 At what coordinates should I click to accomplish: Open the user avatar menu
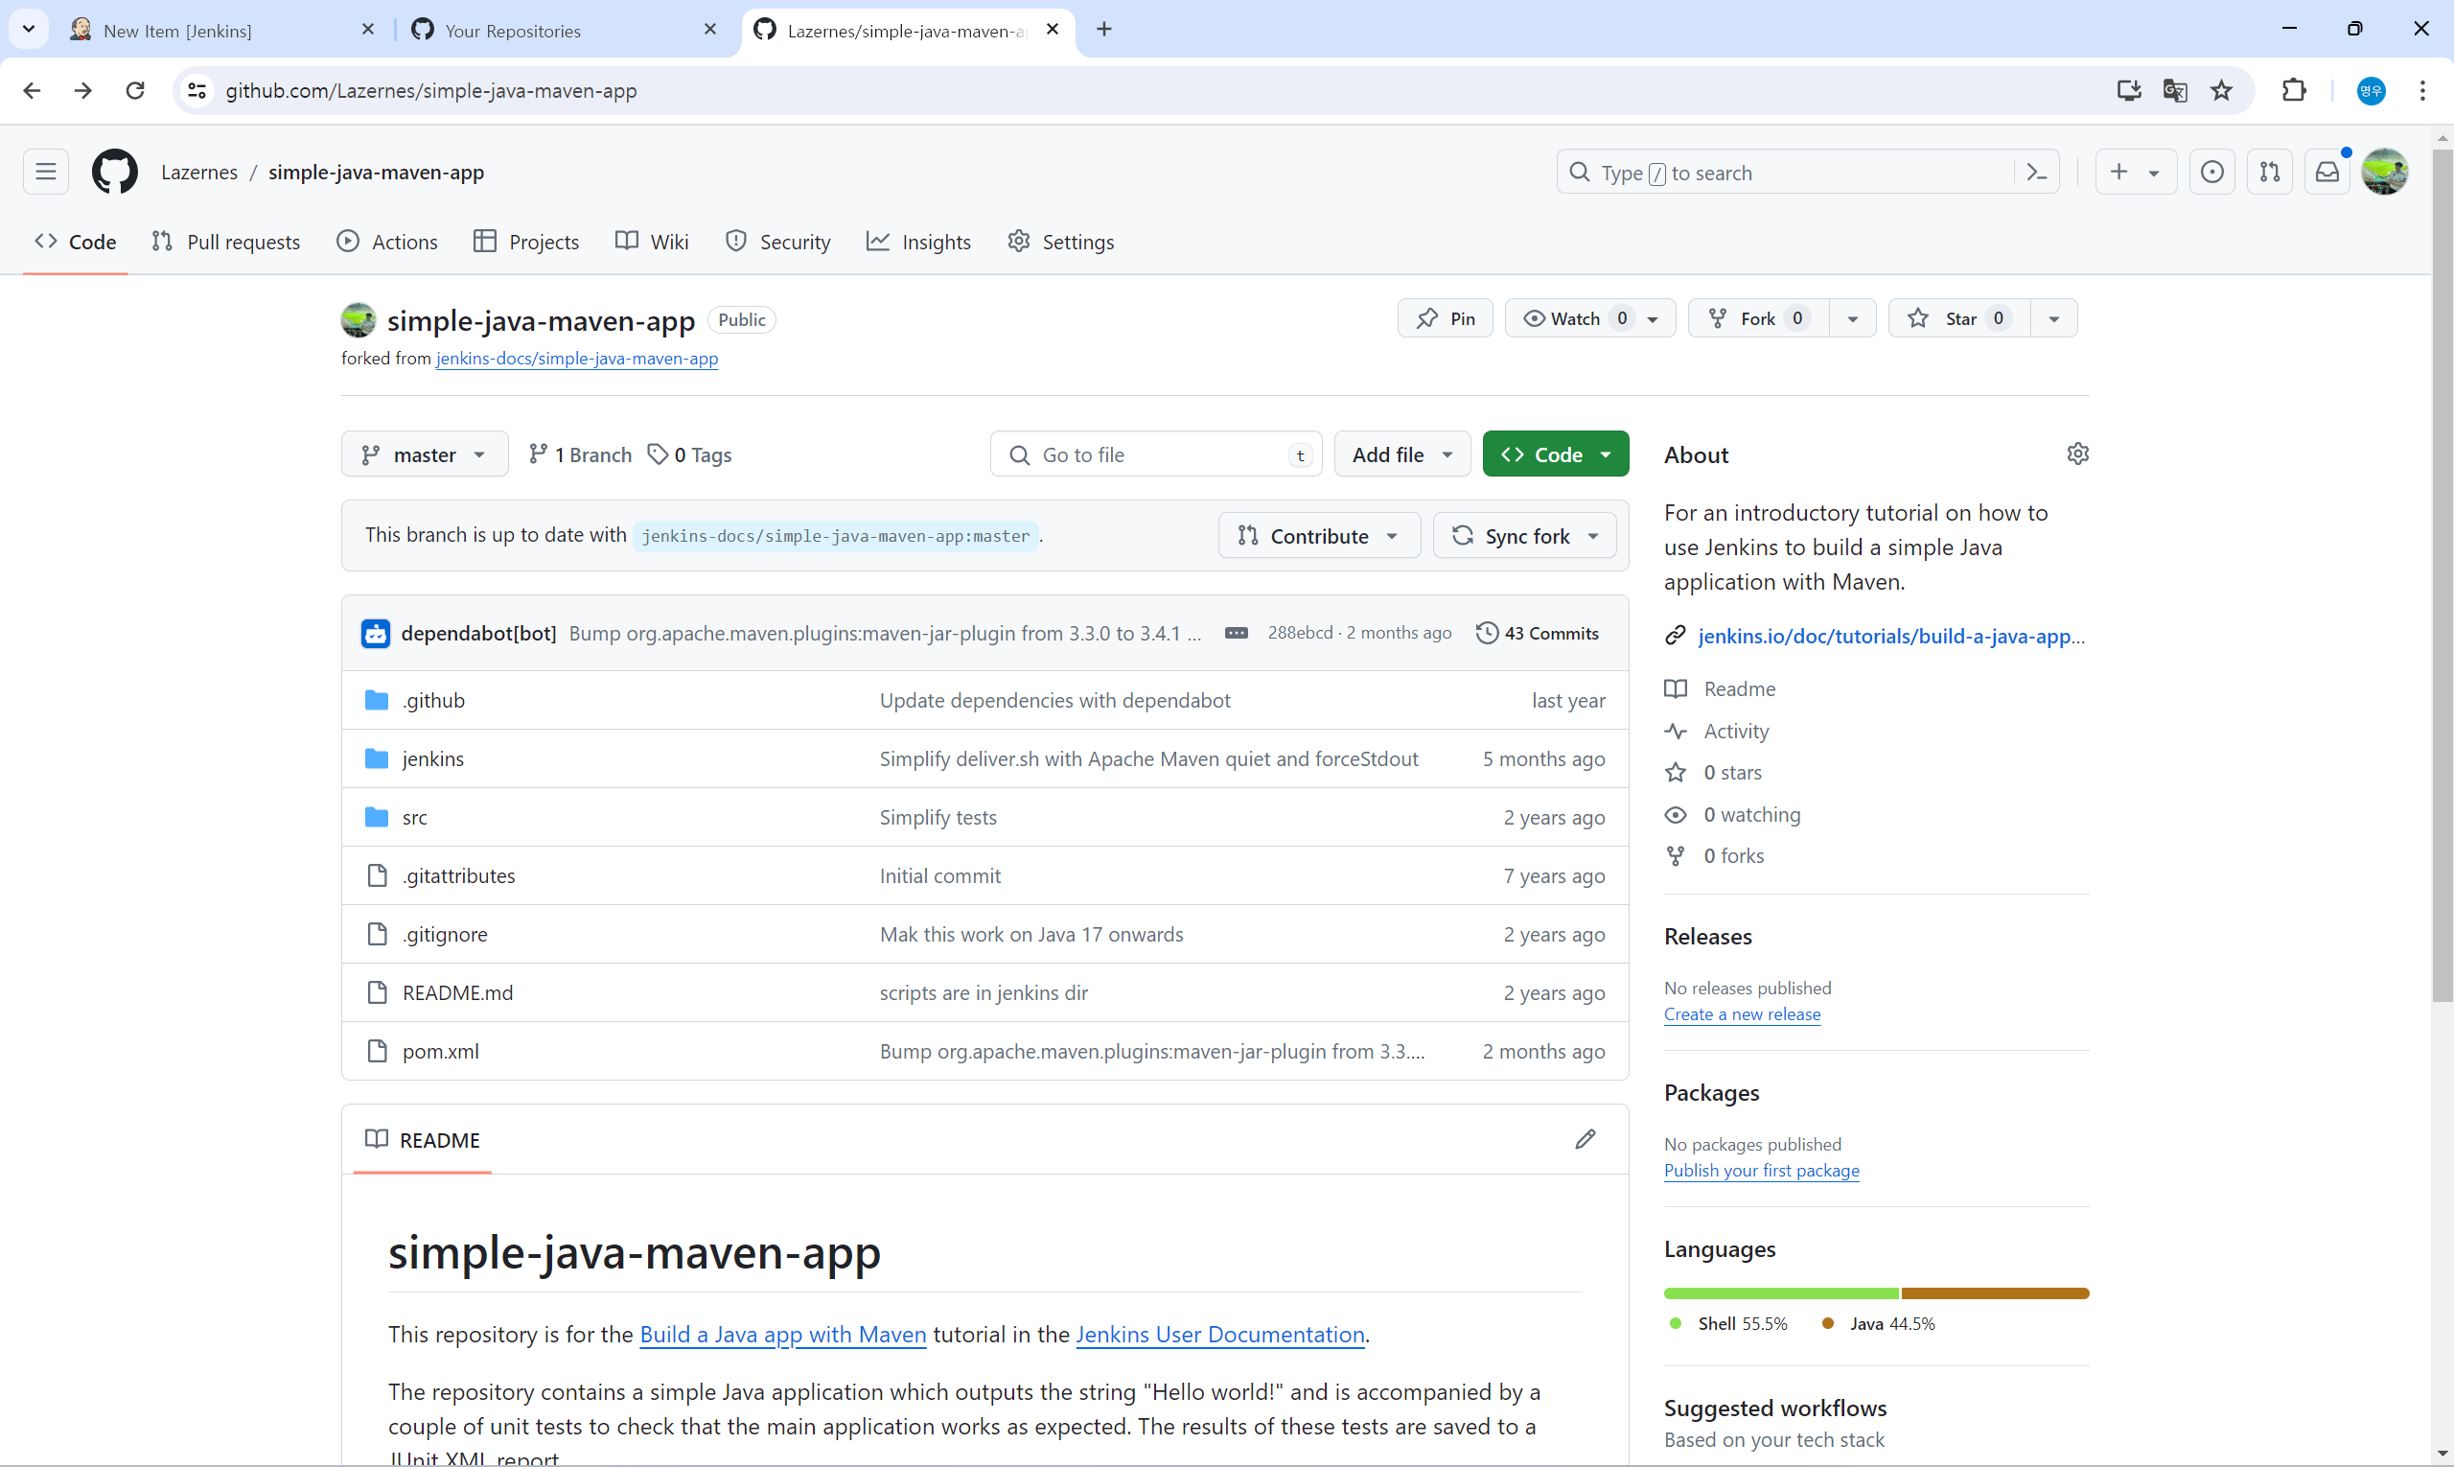point(2384,172)
